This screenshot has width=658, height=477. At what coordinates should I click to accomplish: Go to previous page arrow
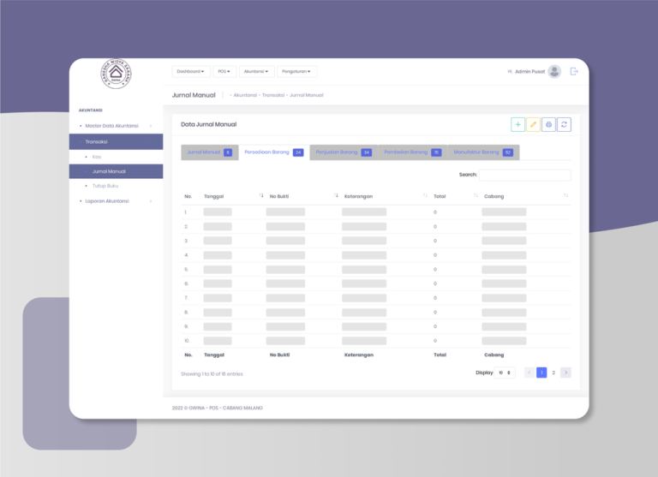[529, 373]
